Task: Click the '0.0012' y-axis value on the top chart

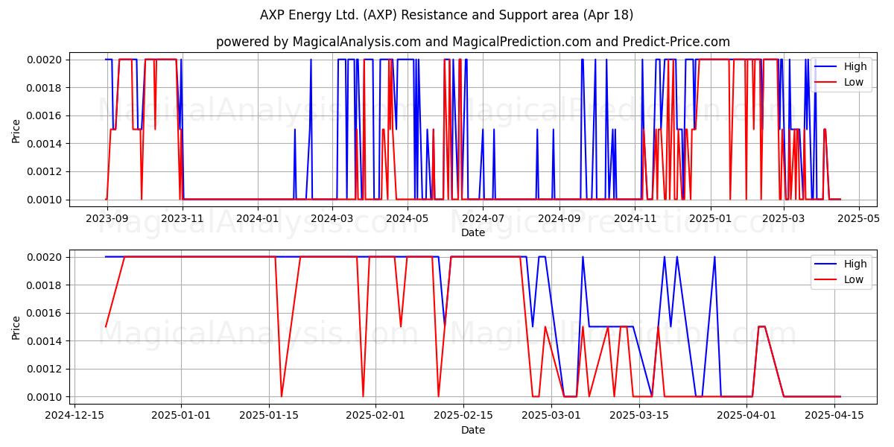Action: (45, 171)
